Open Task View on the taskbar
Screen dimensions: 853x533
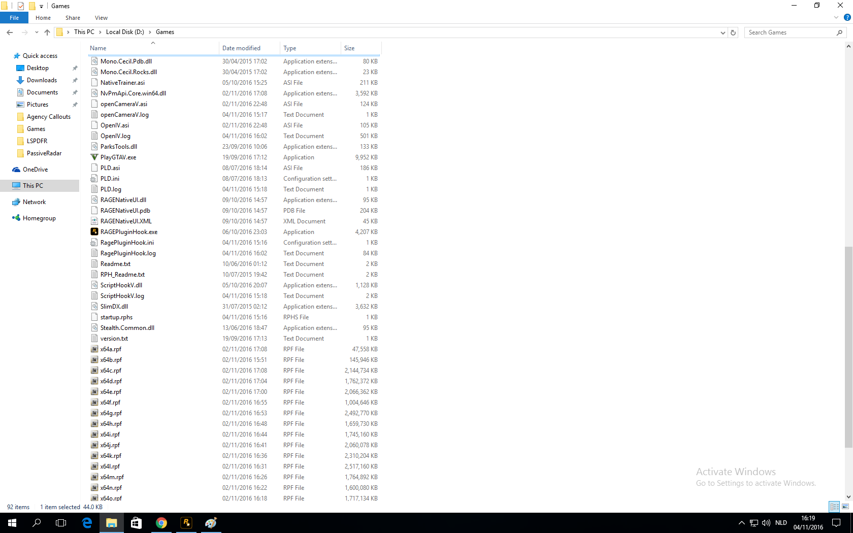(61, 523)
